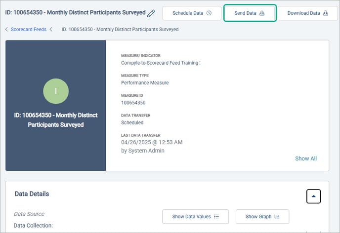Click the clock icon in Schedule Data
This screenshot has width=340, height=233.
click(209, 13)
